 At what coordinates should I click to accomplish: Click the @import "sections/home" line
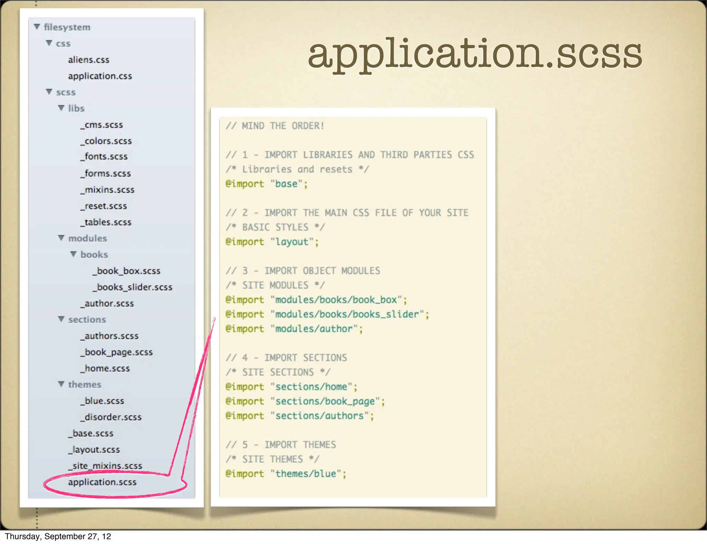click(x=291, y=387)
